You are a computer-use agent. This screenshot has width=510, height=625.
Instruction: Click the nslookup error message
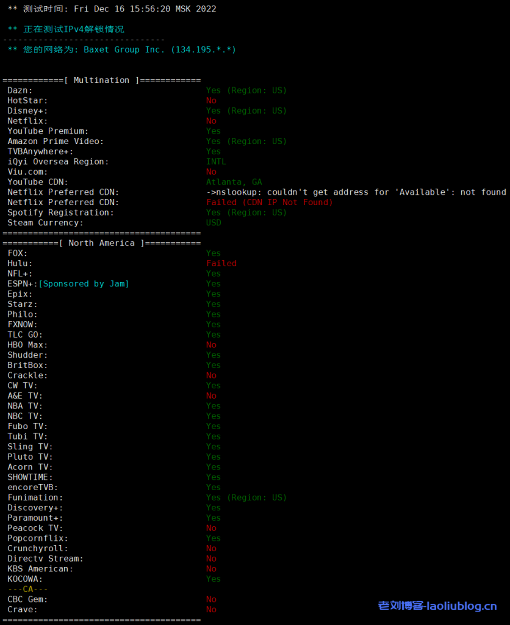point(356,192)
